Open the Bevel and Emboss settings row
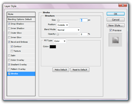The height and width of the screenshot is (105, 132). [21, 42]
